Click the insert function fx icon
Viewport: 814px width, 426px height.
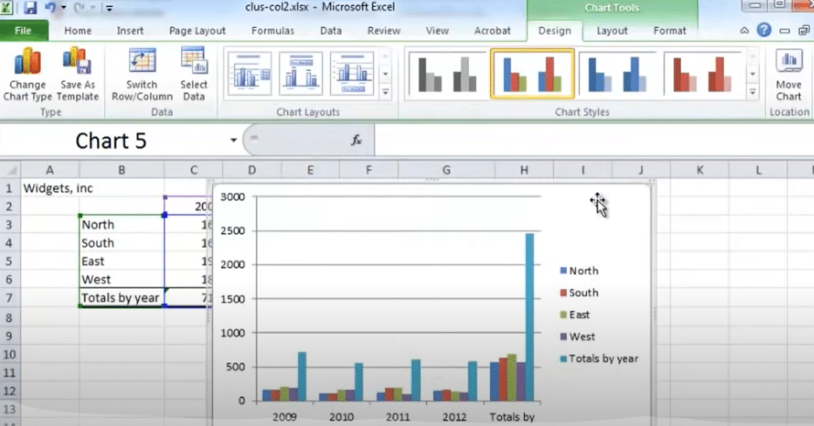pos(356,140)
